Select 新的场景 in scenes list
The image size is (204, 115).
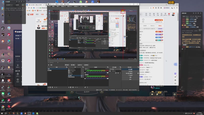click(58, 71)
